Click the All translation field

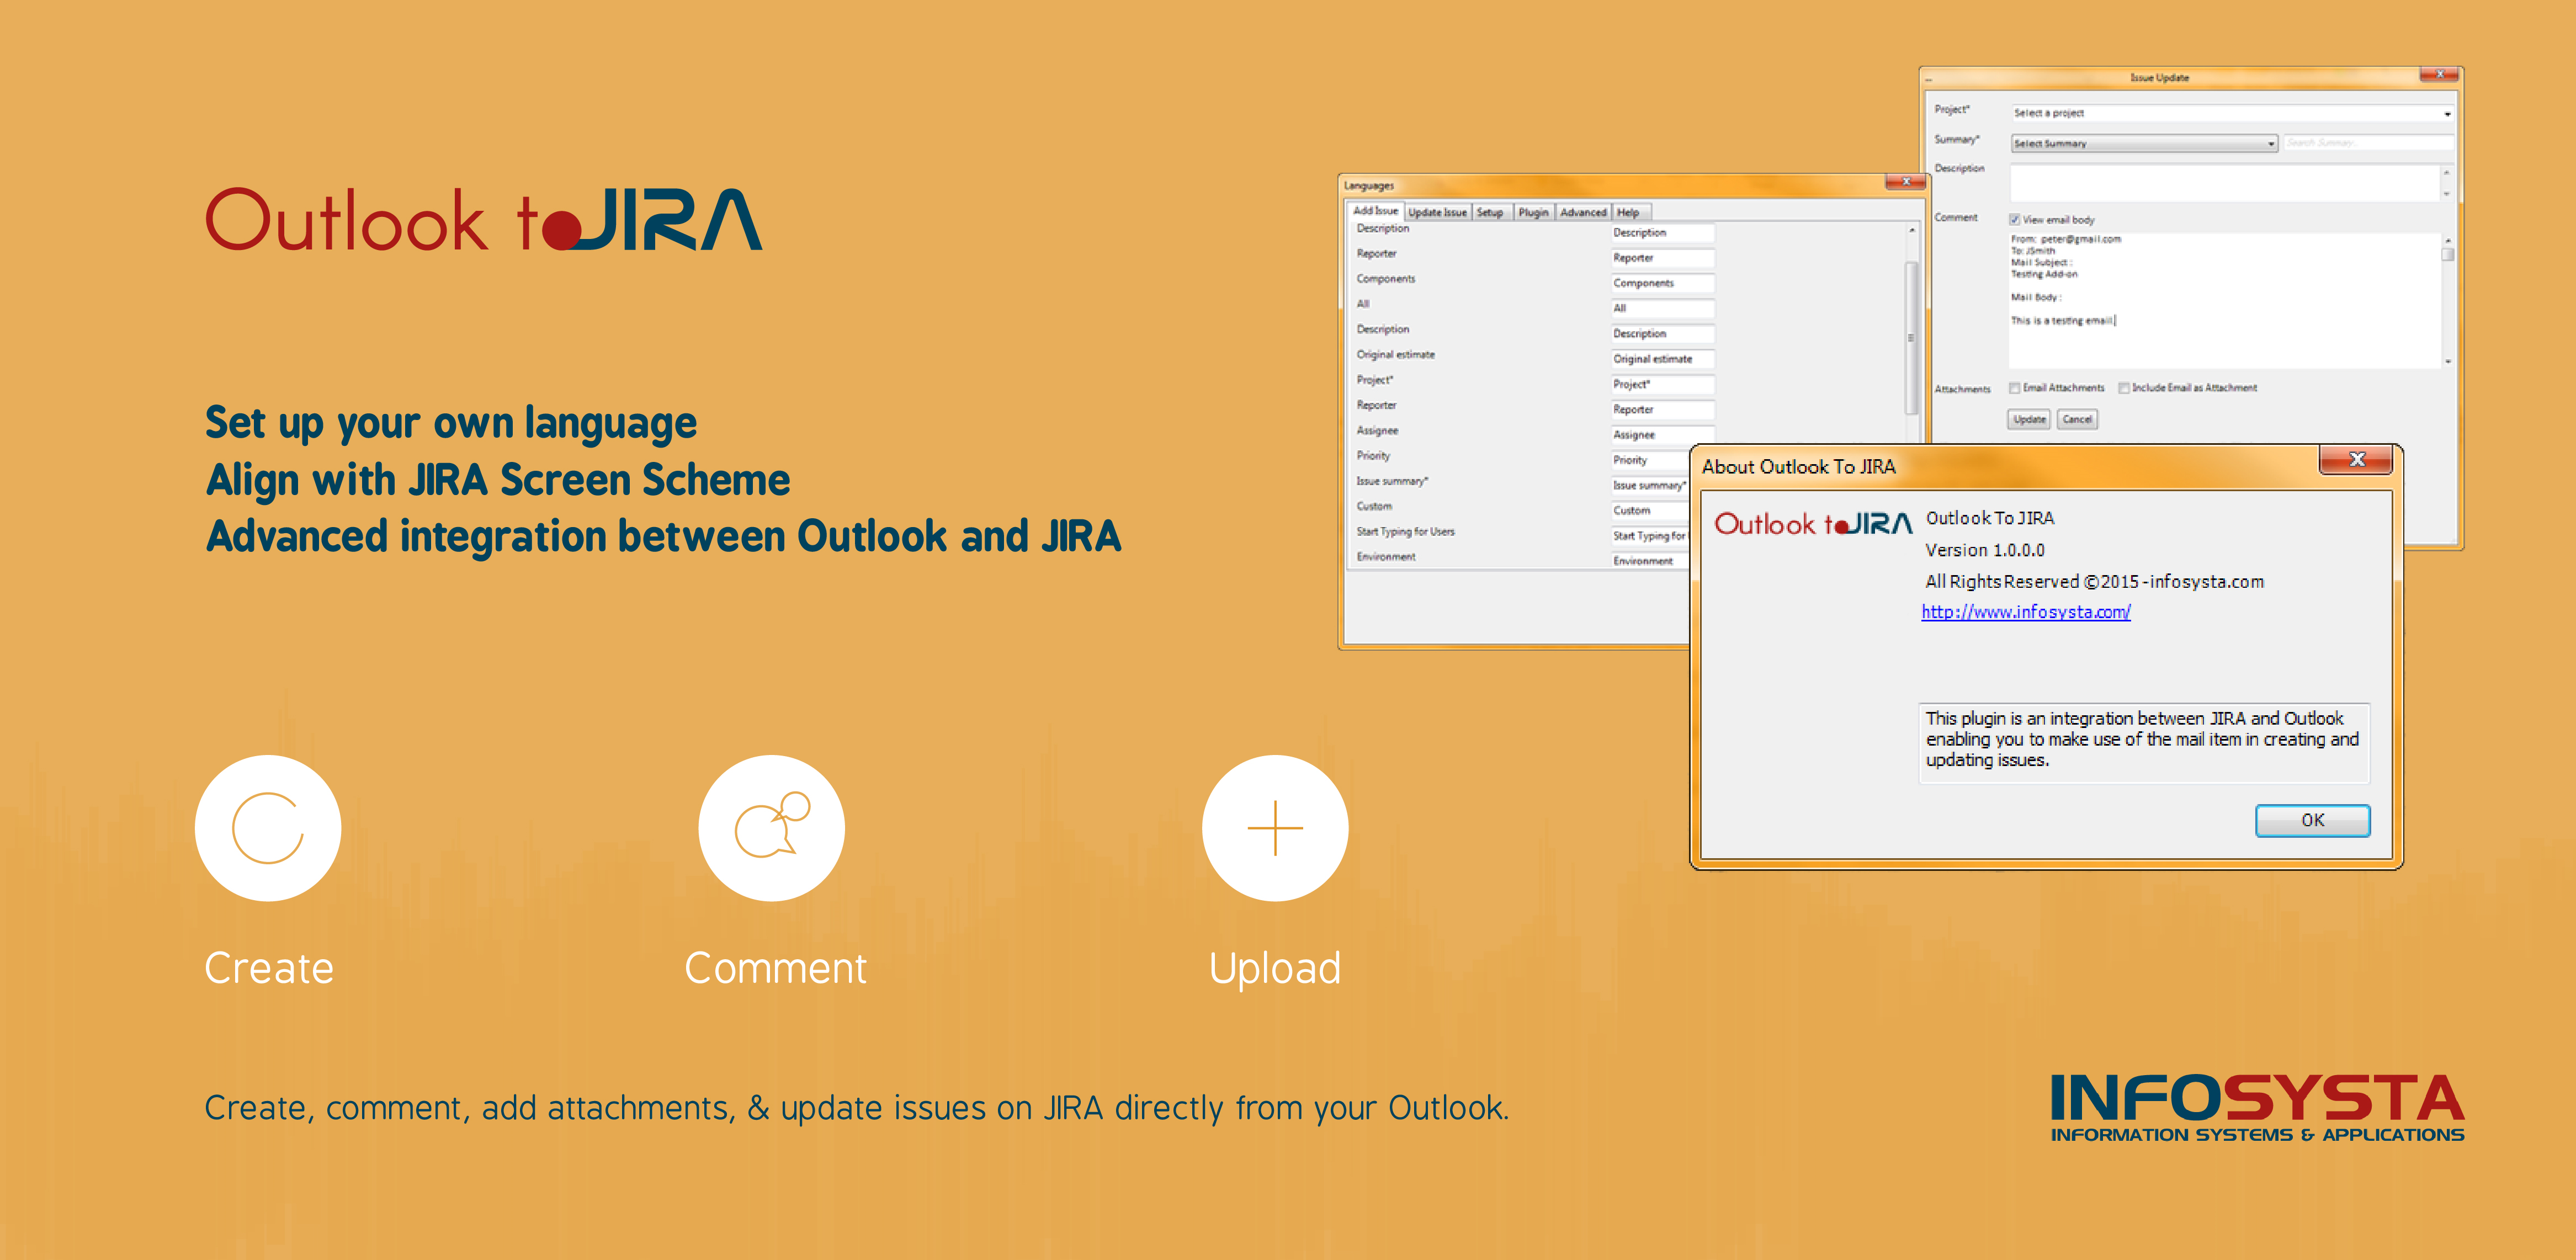click(1663, 308)
